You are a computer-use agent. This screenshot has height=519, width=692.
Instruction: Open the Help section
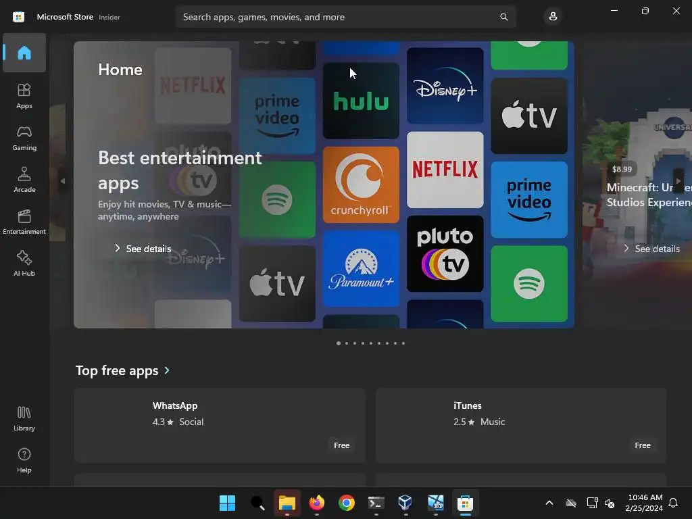24,460
